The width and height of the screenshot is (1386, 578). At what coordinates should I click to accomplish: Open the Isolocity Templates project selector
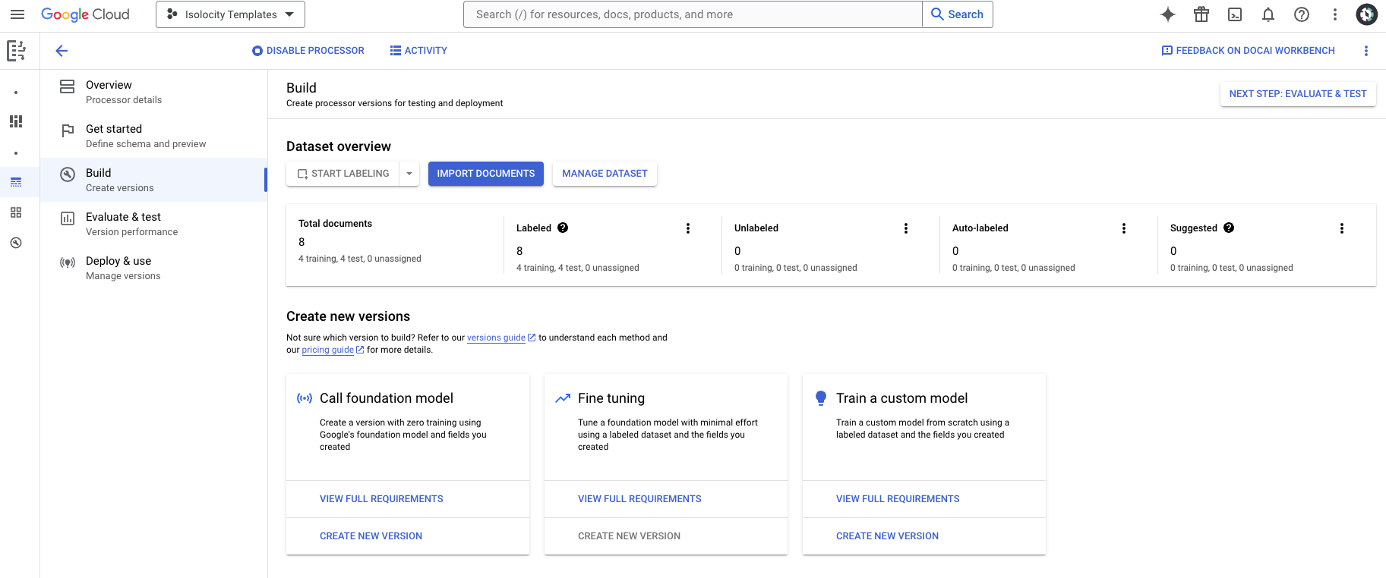230,14
